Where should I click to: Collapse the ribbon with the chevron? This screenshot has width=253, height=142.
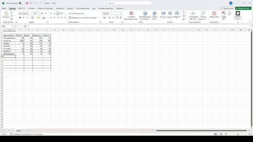[x=250, y=22]
